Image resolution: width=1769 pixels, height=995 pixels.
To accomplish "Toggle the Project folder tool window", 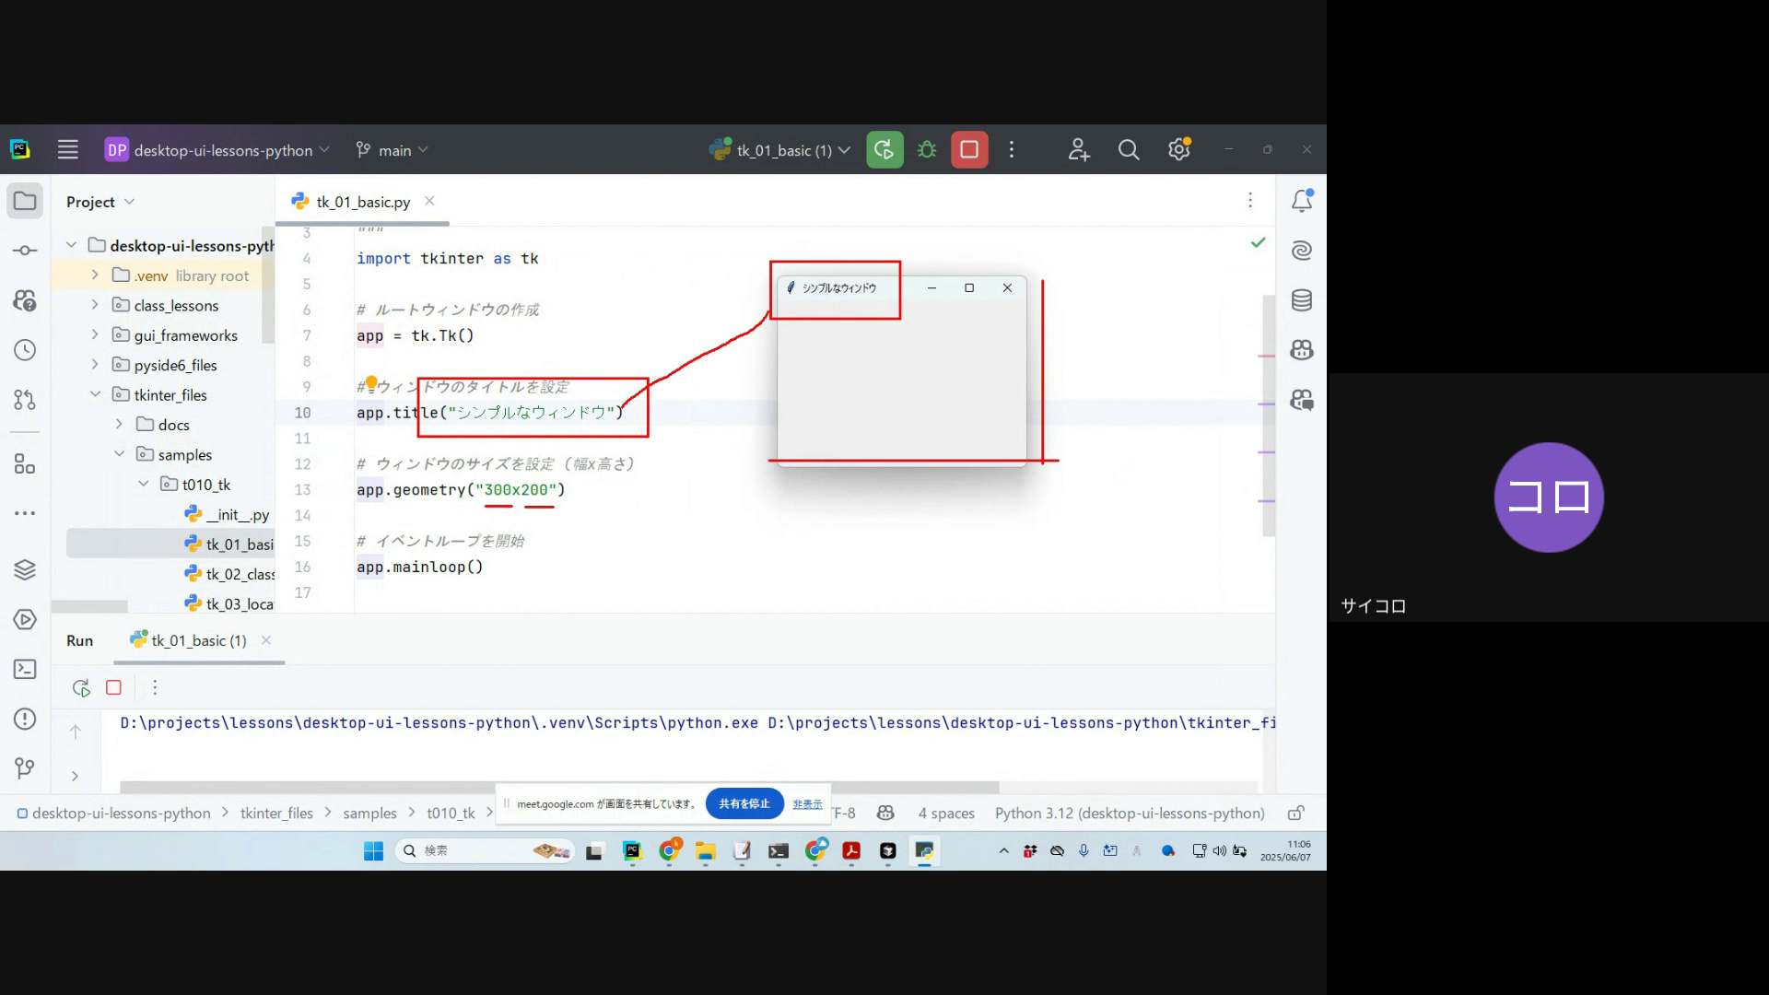I will click(x=25, y=201).
